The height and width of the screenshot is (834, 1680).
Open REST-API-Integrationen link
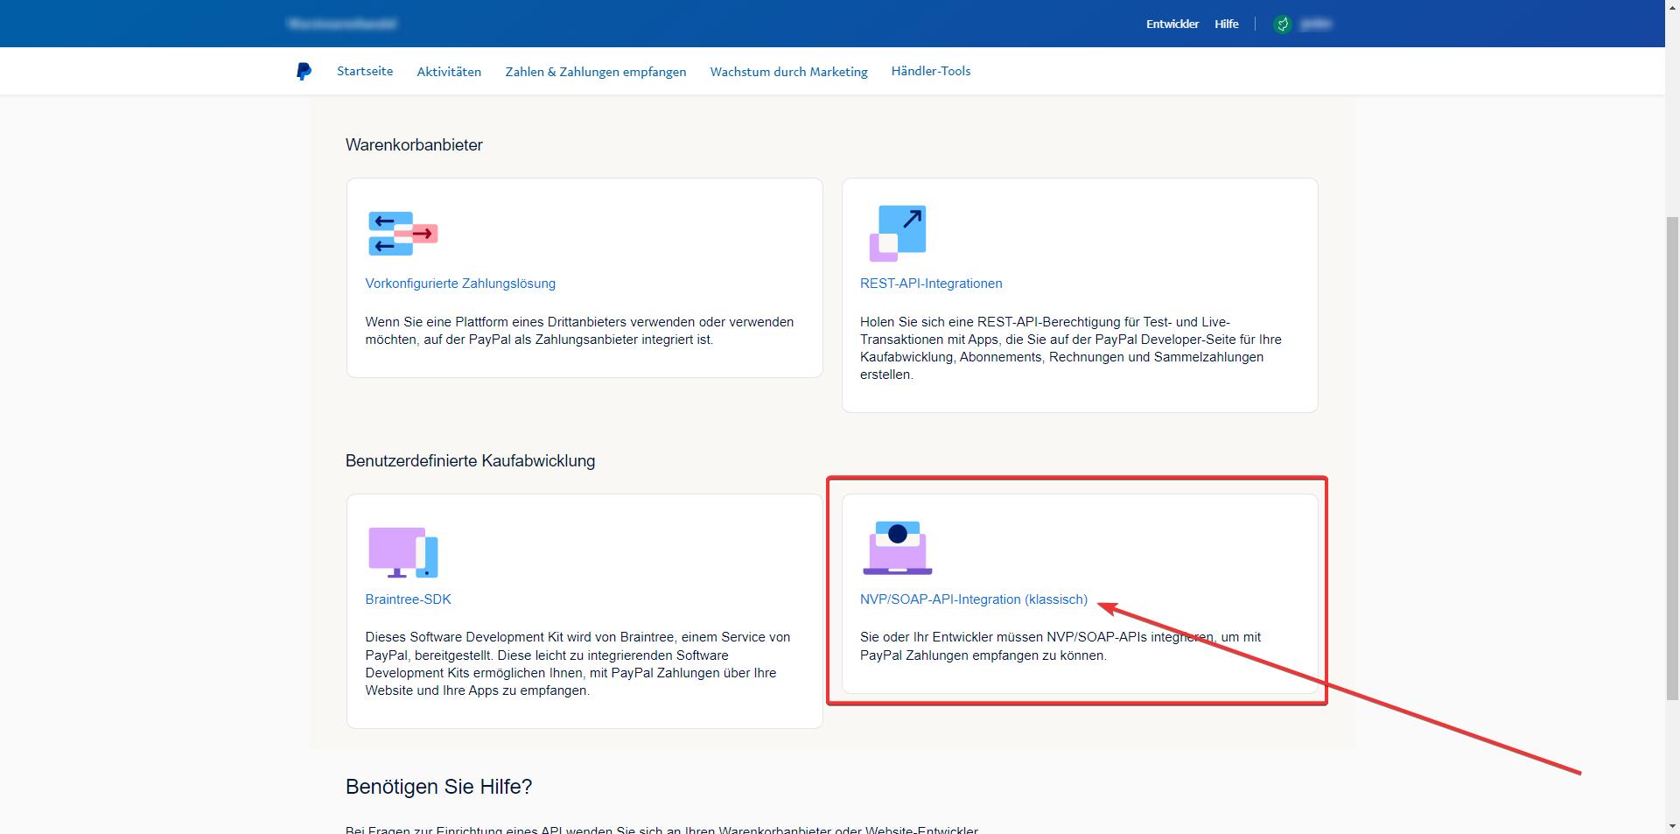[x=931, y=284]
